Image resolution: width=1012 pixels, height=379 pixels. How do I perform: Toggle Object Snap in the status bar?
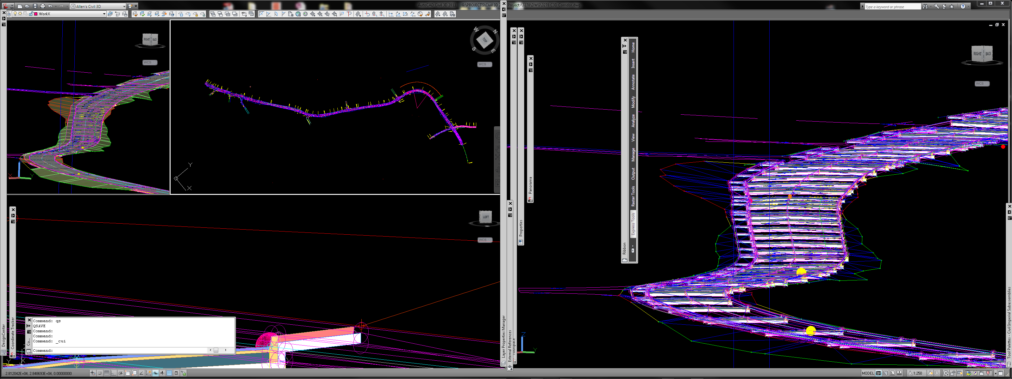tap(128, 373)
